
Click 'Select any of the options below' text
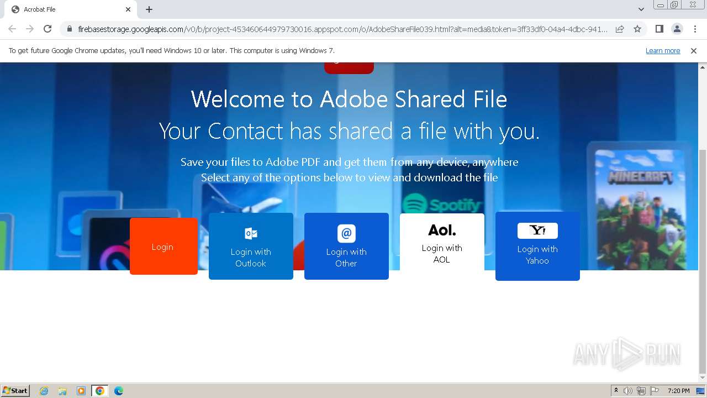pos(349,177)
